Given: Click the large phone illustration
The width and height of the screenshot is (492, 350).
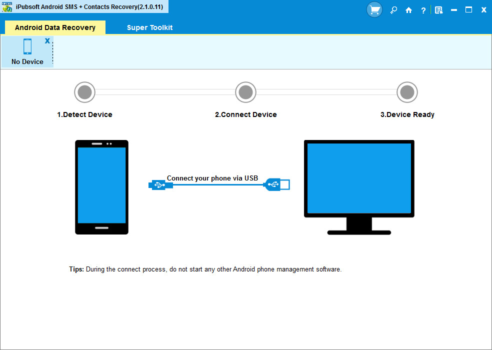Looking at the screenshot, I should pyautogui.click(x=101, y=187).
